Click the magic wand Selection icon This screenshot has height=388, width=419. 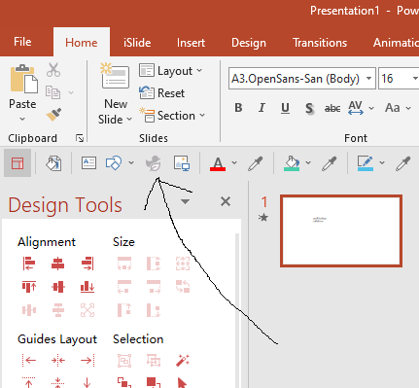[183, 360]
